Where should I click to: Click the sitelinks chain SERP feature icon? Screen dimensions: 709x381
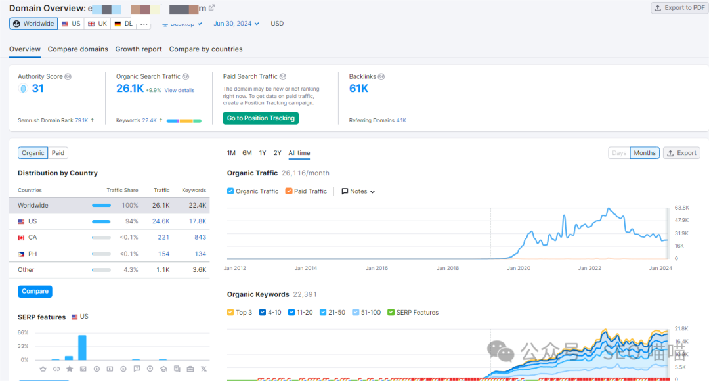(56, 369)
